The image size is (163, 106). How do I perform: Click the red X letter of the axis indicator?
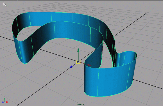point(7,102)
